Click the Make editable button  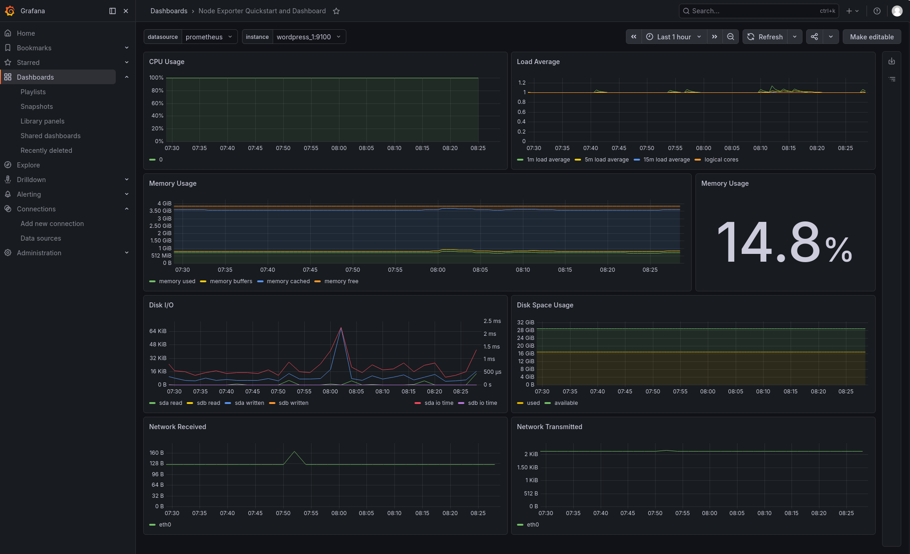tap(872, 37)
